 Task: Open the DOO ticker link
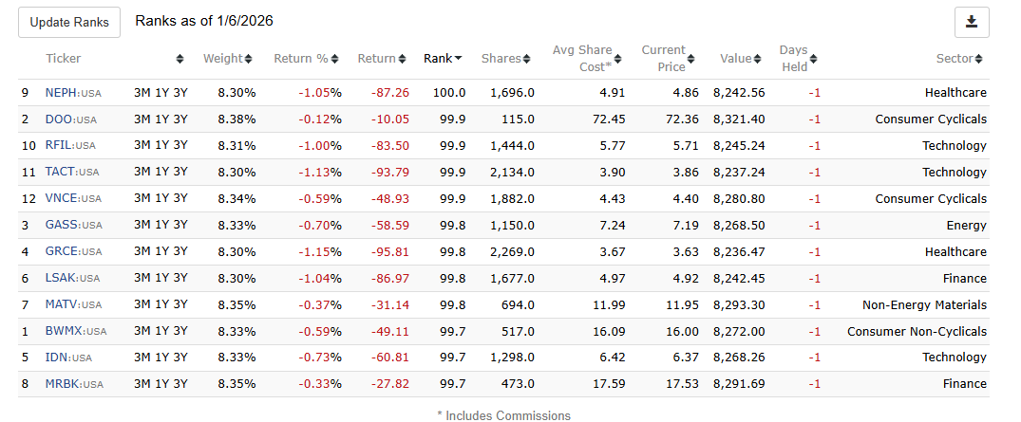click(x=59, y=119)
